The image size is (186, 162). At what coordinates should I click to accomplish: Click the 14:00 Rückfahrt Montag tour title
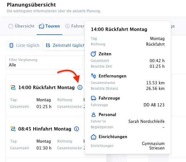click(47, 87)
